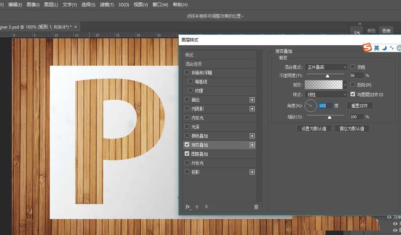Click 复位为默认值 button
Screen dimensions: 401x235
pyautogui.click(x=352, y=129)
